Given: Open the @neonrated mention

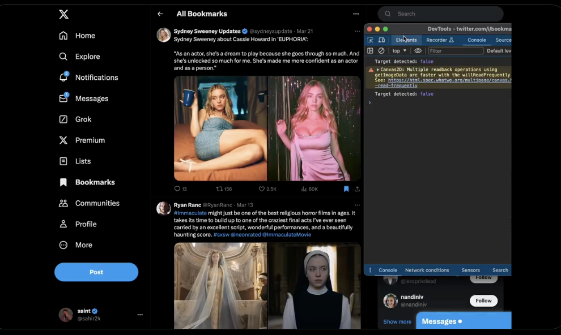Looking at the screenshot, I should (245, 235).
